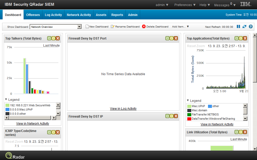
Task: Switch to the Dashboard tab
Action: (13, 15)
